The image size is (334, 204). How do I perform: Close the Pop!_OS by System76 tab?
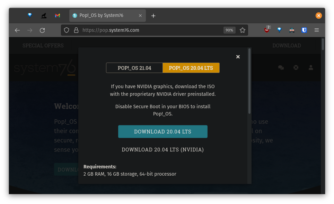(x=140, y=16)
